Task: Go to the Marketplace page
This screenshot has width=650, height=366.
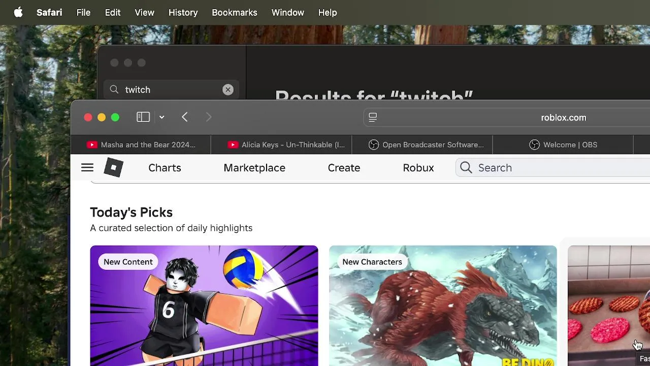Action: 254,168
